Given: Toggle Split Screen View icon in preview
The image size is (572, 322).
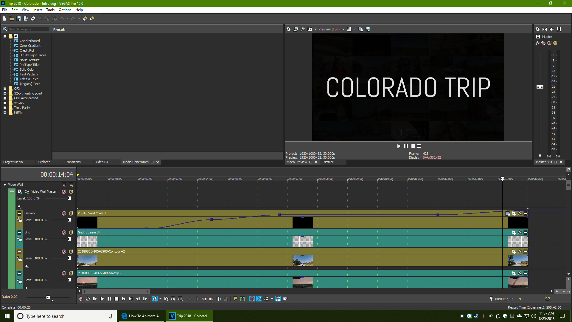Looking at the screenshot, I should 310,29.
